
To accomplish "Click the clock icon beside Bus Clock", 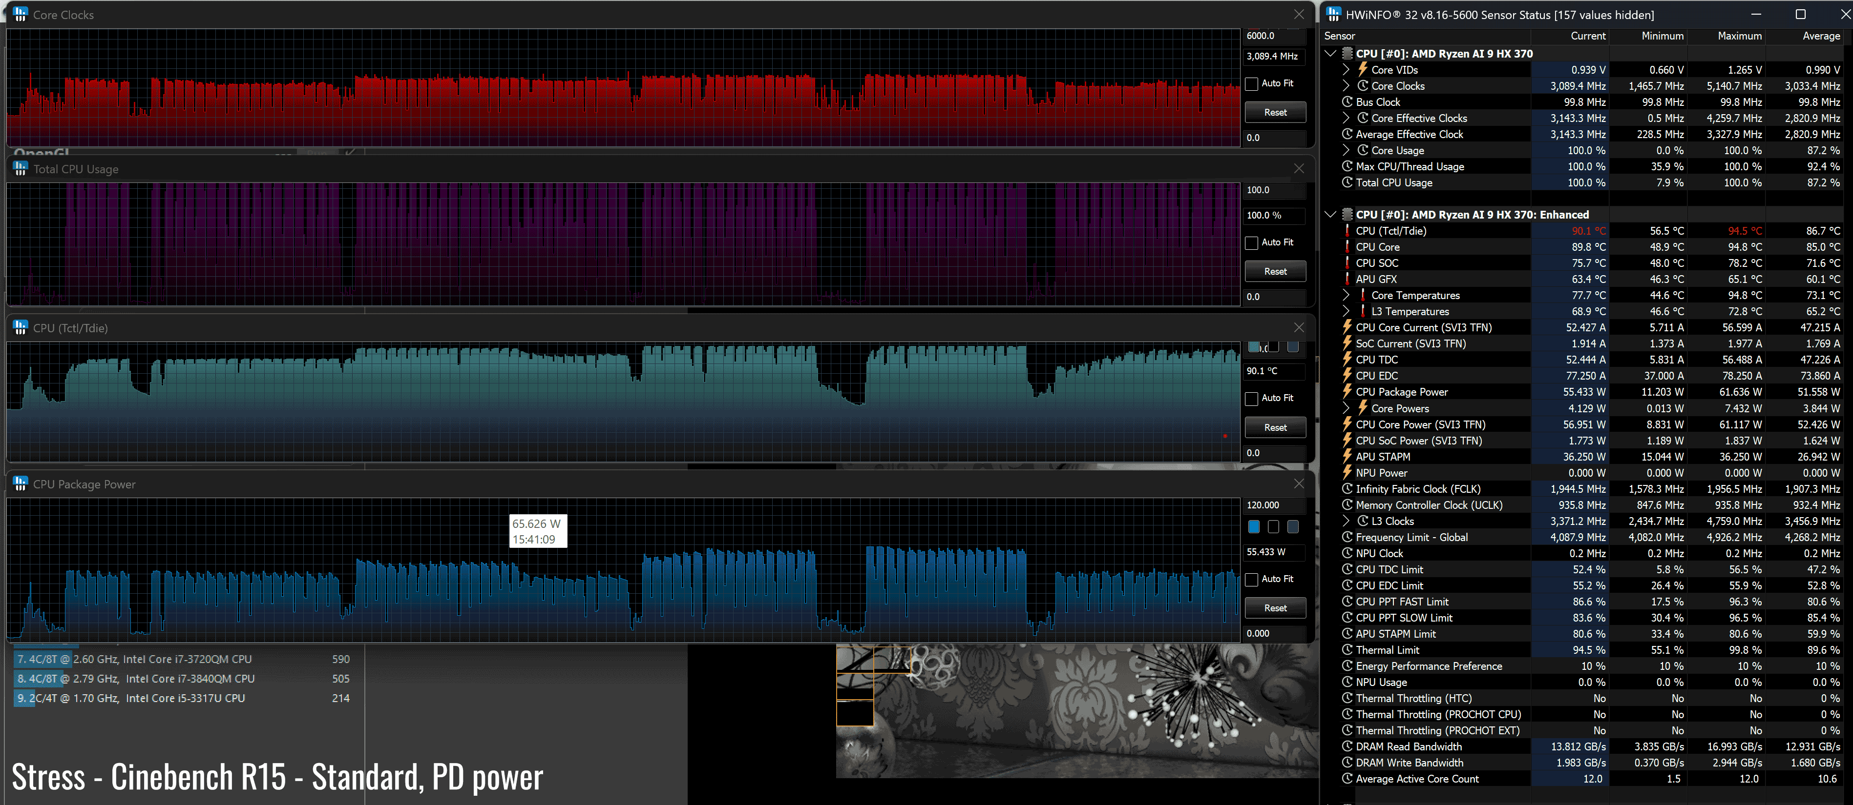I will (x=1348, y=102).
